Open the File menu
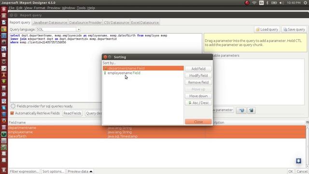Screen dimensions: 309x174 [12, 8]
